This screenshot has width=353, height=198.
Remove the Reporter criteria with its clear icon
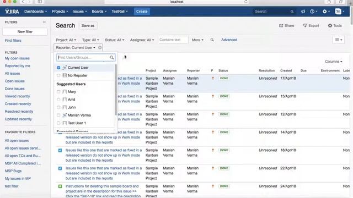click(x=100, y=48)
